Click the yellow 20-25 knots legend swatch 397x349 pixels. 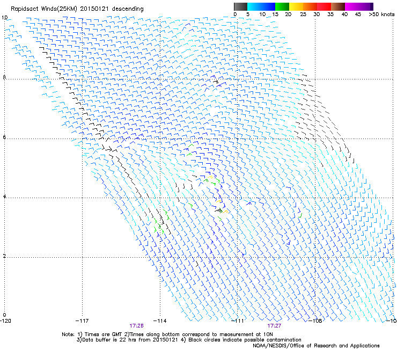(x=296, y=6)
